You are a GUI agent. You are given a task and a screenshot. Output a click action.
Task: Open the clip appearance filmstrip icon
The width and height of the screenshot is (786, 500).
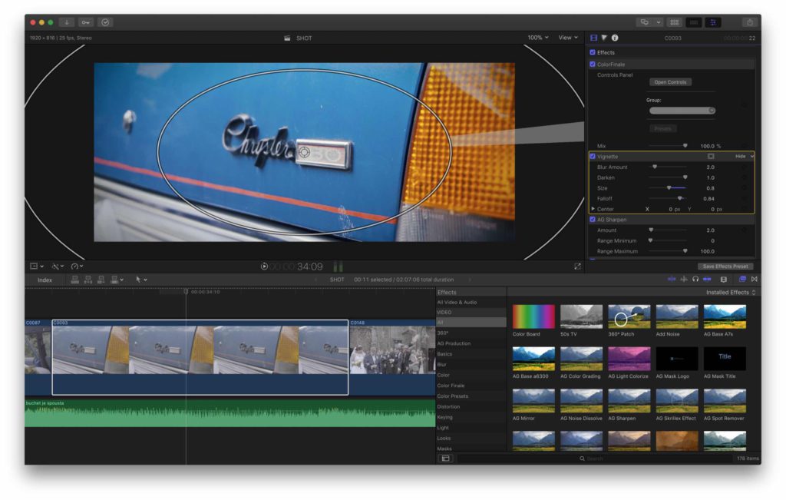pos(723,280)
